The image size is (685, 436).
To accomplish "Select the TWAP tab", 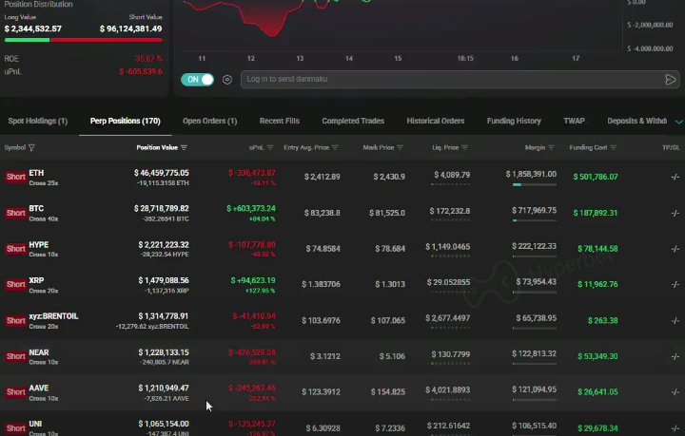I will [x=574, y=122].
